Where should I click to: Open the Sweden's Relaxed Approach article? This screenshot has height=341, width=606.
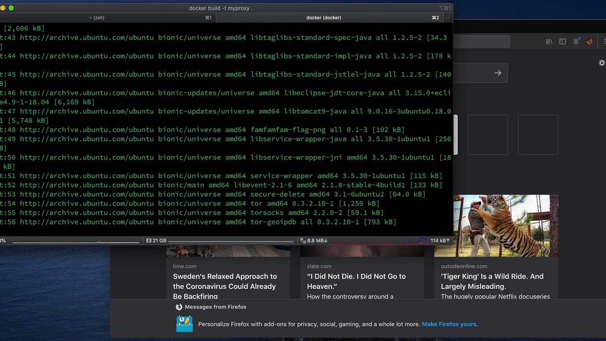(225, 286)
